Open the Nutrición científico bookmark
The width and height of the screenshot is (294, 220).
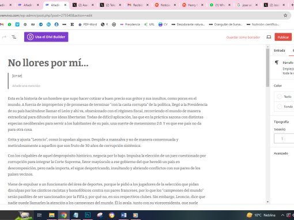pos(263,24)
